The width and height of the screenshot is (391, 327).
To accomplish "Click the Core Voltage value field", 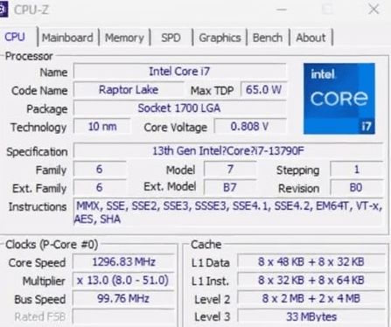I will pos(250,127).
